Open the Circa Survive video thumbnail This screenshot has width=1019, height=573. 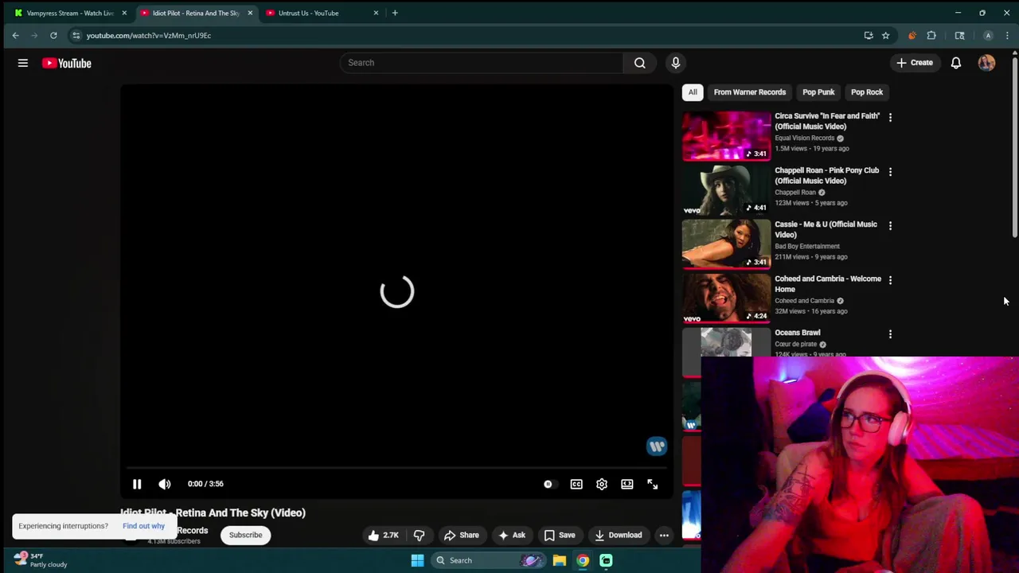pyautogui.click(x=726, y=135)
